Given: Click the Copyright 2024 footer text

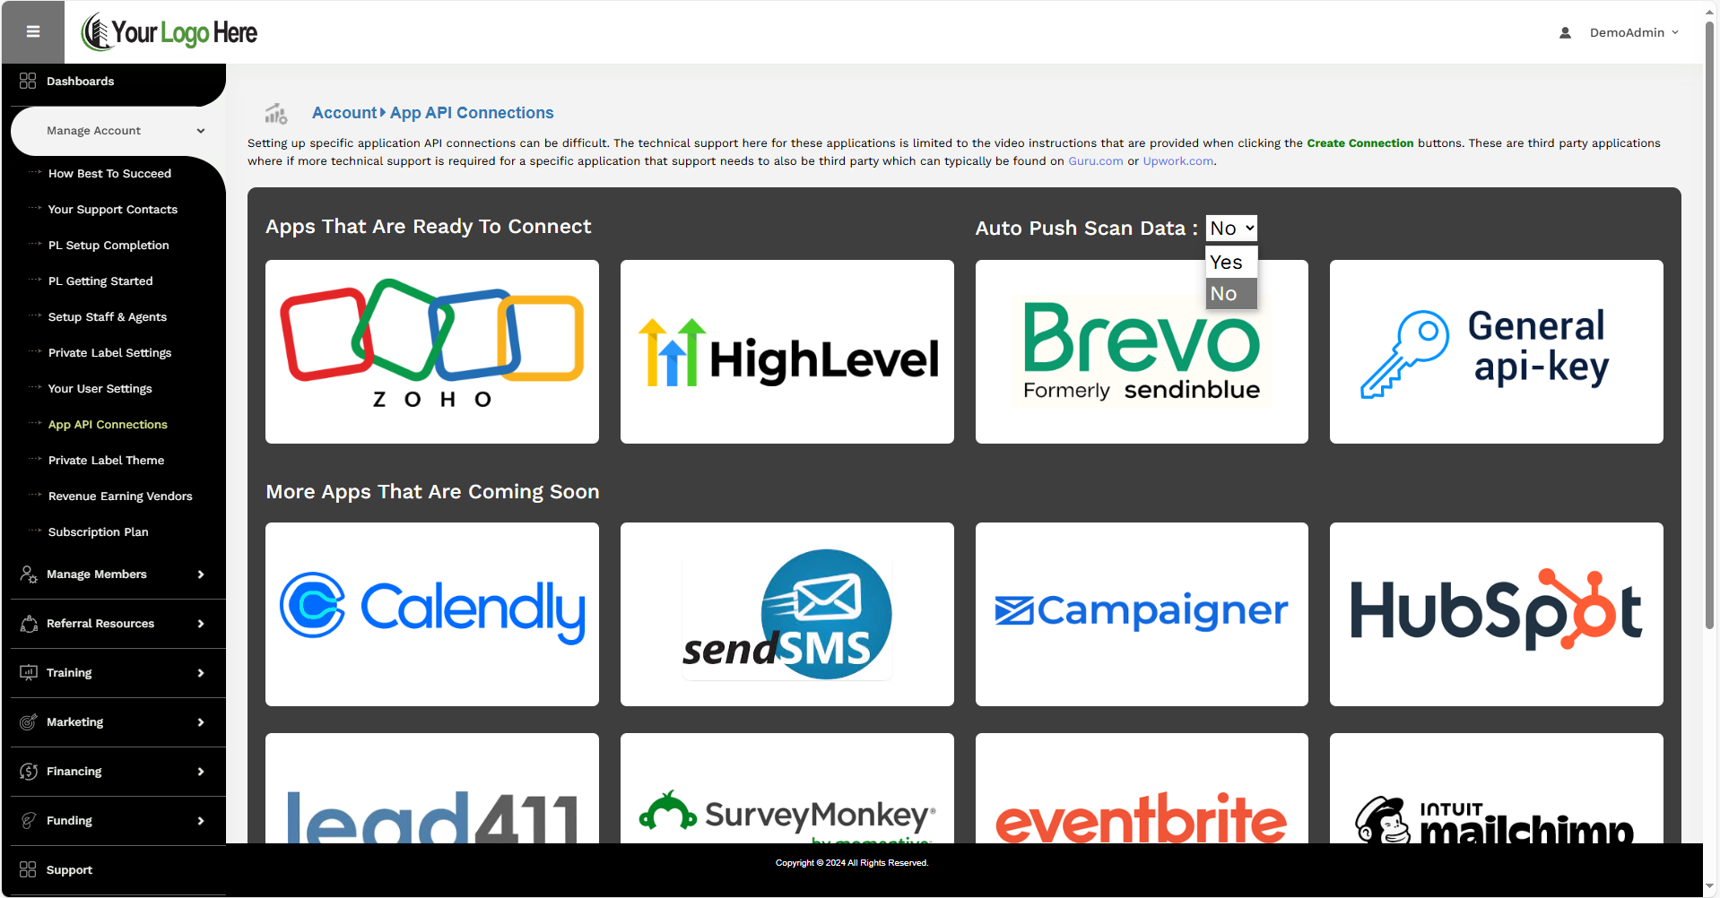Looking at the screenshot, I should [x=852, y=863].
